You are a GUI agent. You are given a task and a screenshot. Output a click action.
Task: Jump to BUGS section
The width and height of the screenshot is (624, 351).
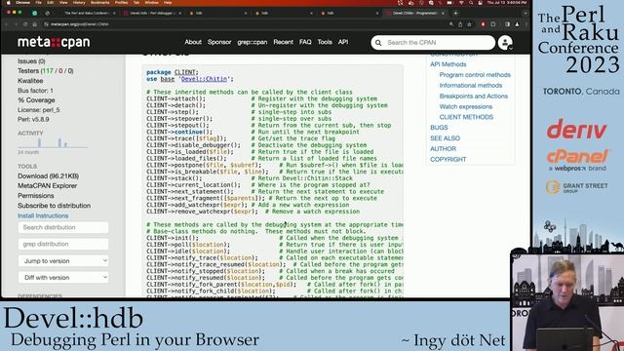coord(439,128)
